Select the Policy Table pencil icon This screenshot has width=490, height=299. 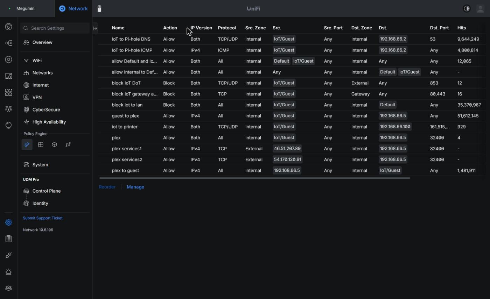pyautogui.click(x=27, y=144)
